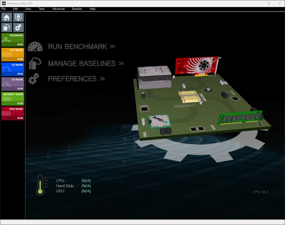Click the FPS: 66.5 readout

[261, 192]
